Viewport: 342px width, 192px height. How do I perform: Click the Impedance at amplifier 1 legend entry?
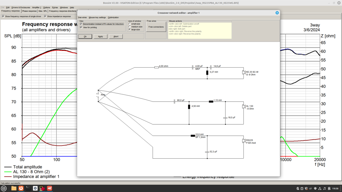[x=32, y=177]
